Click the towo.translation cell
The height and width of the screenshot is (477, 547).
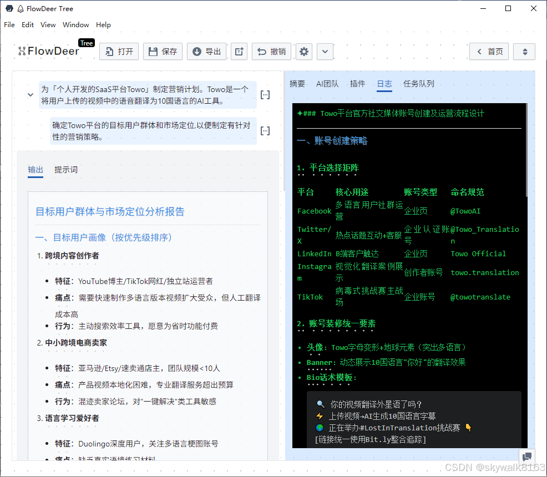tap(485, 273)
